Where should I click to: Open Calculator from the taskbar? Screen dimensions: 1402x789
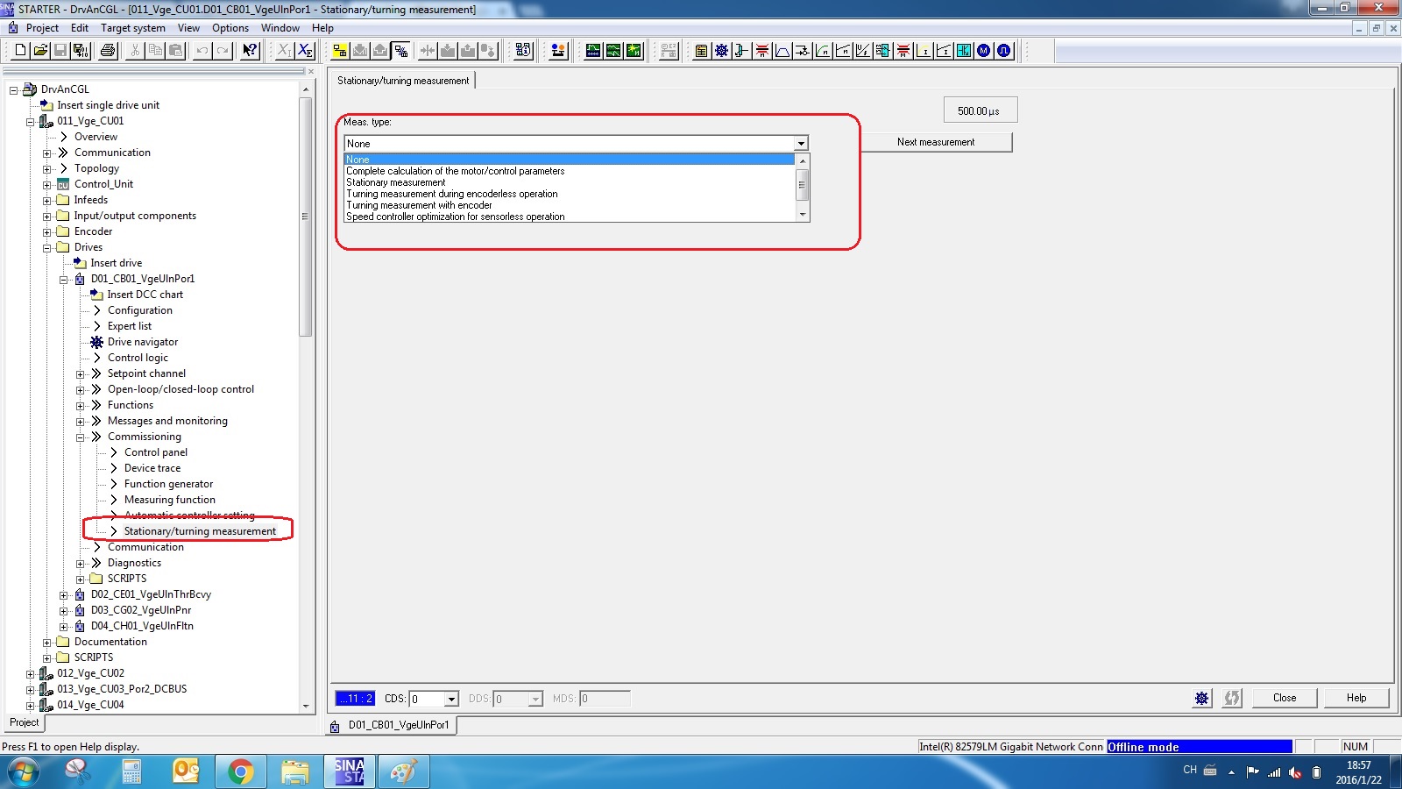click(x=132, y=772)
